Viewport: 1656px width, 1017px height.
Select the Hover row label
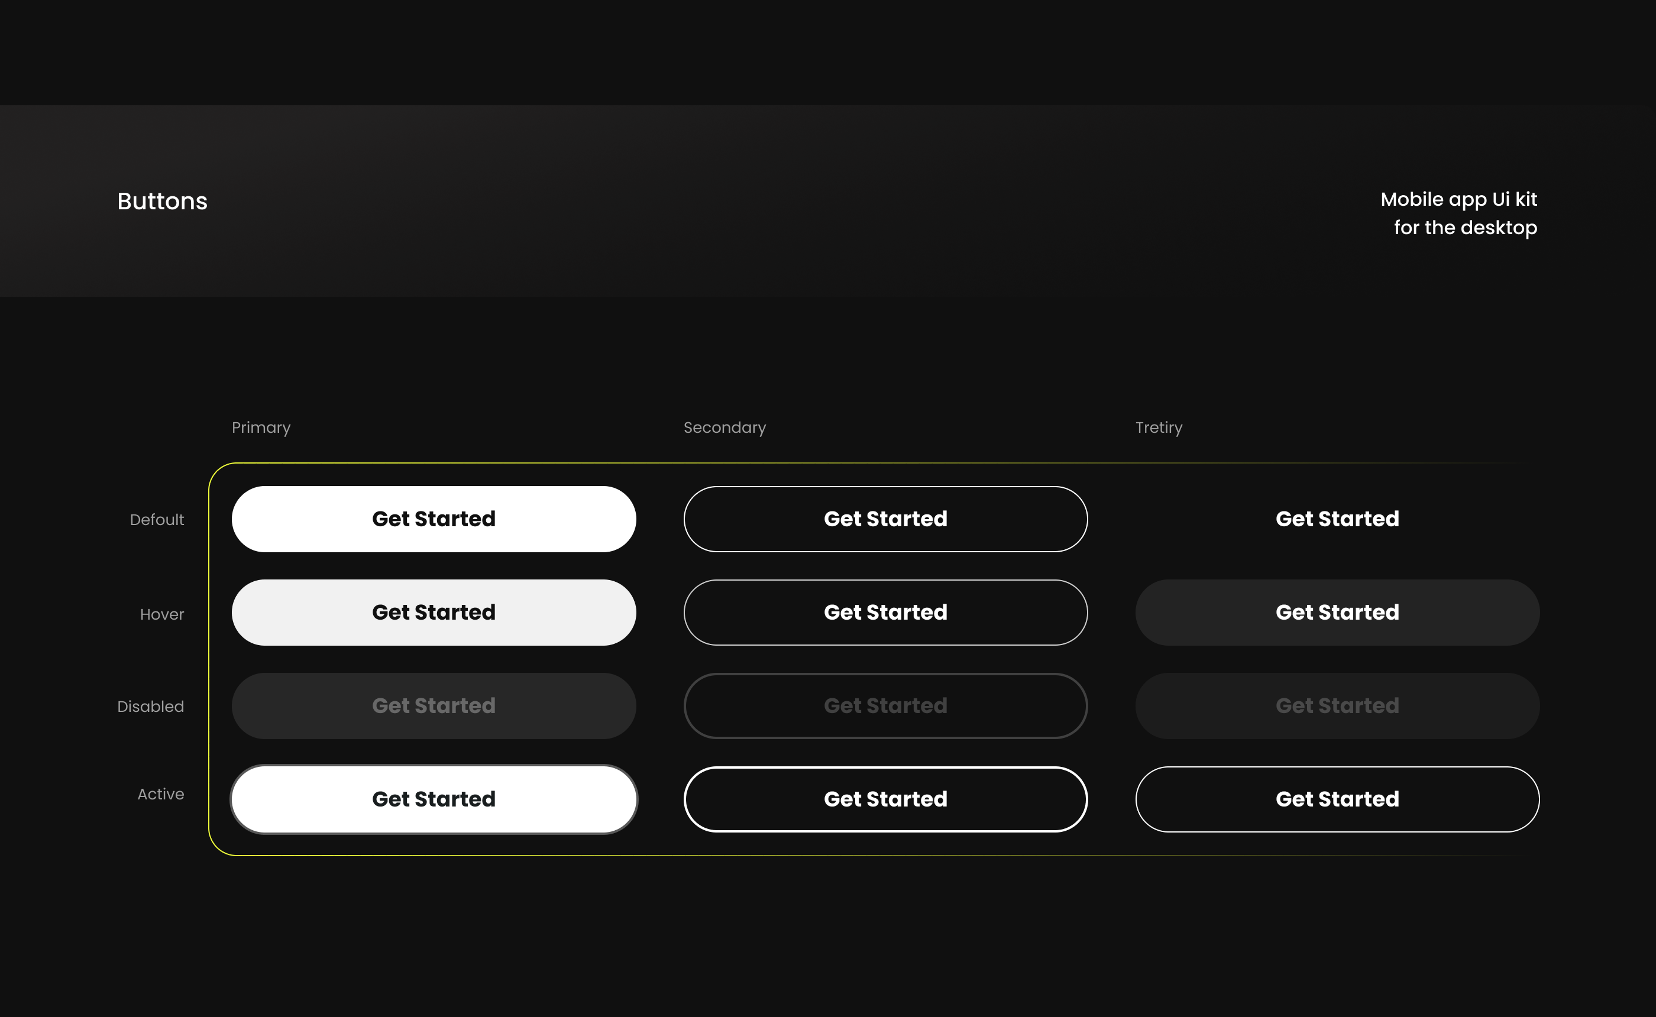pyautogui.click(x=161, y=614)
